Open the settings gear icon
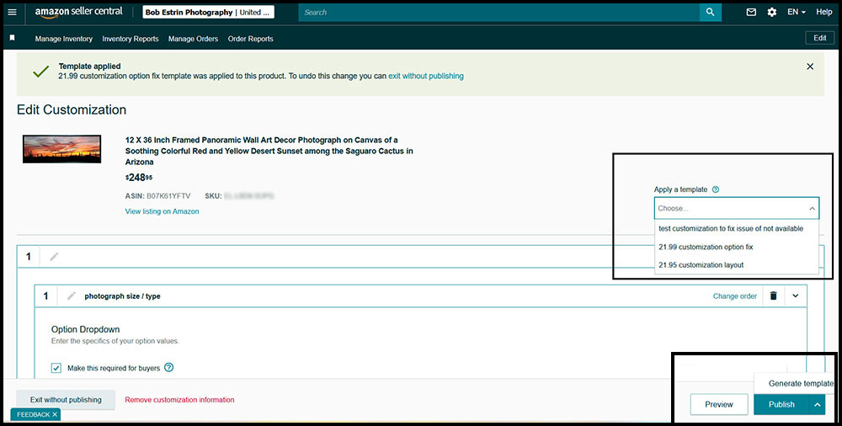842x426 pixels. click(771, 13)
